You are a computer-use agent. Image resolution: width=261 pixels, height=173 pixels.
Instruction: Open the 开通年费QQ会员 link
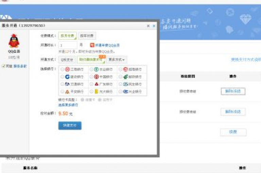click(107, 45)
